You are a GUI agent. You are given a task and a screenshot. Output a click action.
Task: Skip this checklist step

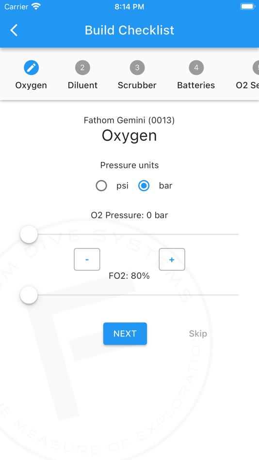click(198, 334)
